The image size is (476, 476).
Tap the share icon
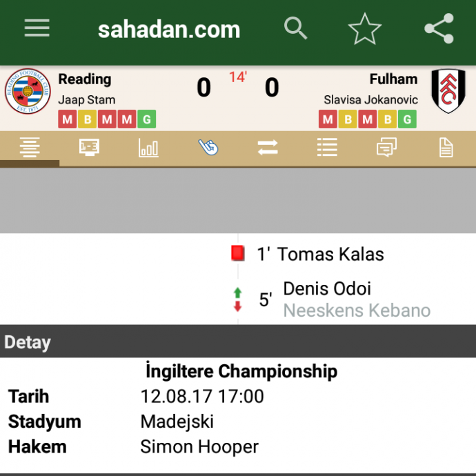click(x=439, y=29)
